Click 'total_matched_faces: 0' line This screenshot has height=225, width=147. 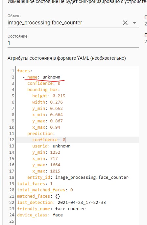pos(45,190)
